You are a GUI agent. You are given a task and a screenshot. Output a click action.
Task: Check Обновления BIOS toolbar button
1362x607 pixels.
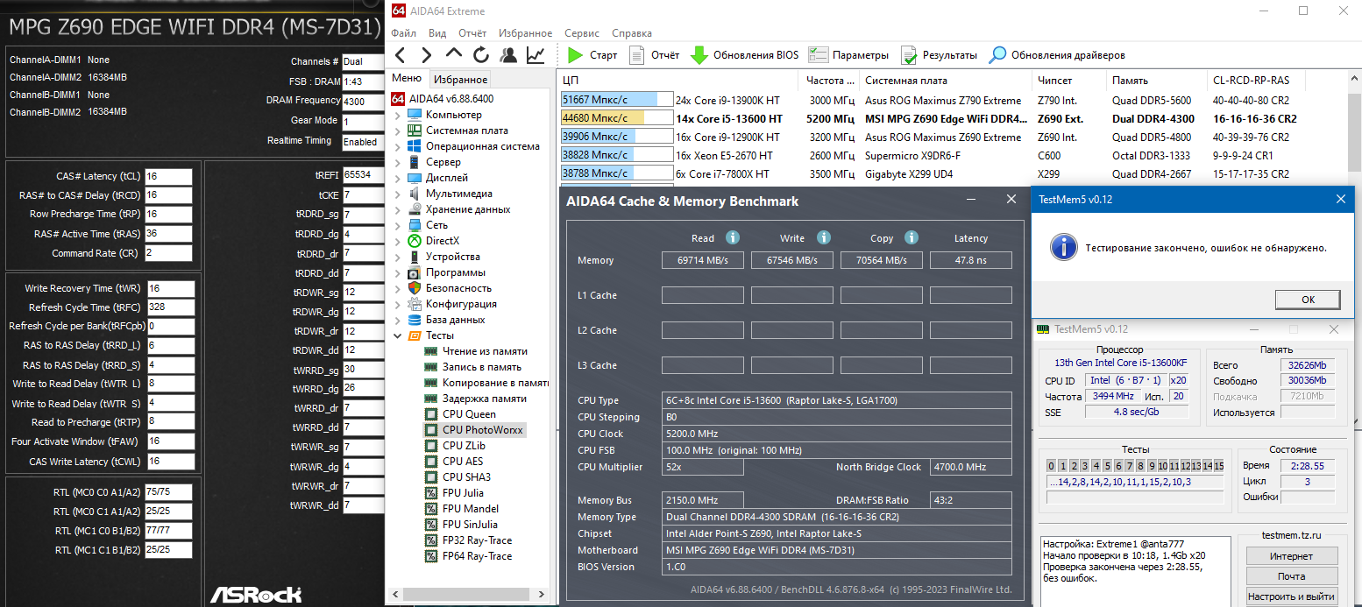point(745,55)
